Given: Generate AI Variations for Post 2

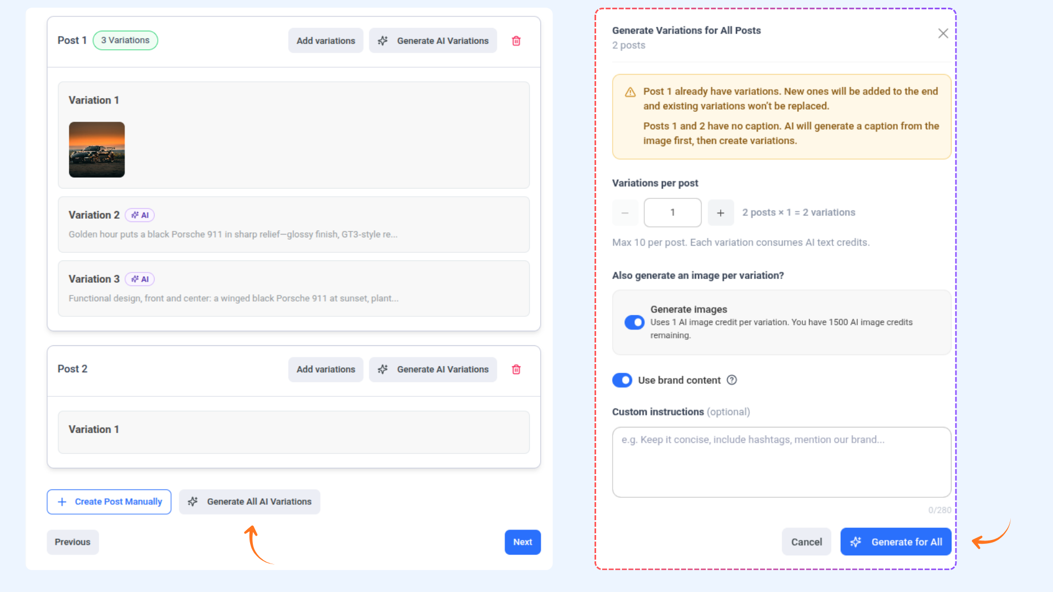Looking at the screenshot, I should click(x=433, y=369).
